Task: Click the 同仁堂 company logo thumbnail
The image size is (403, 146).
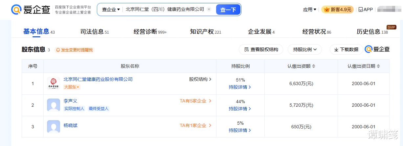Action: 54,83
